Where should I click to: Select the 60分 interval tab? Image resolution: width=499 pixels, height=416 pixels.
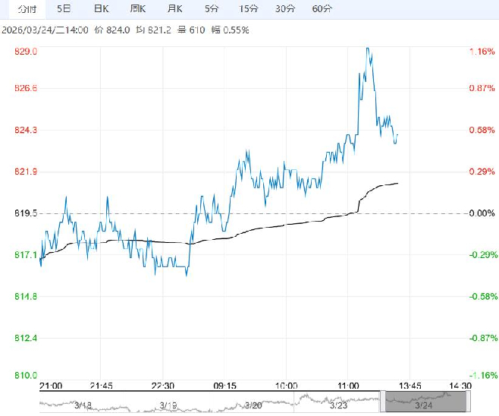pos(322,9)
